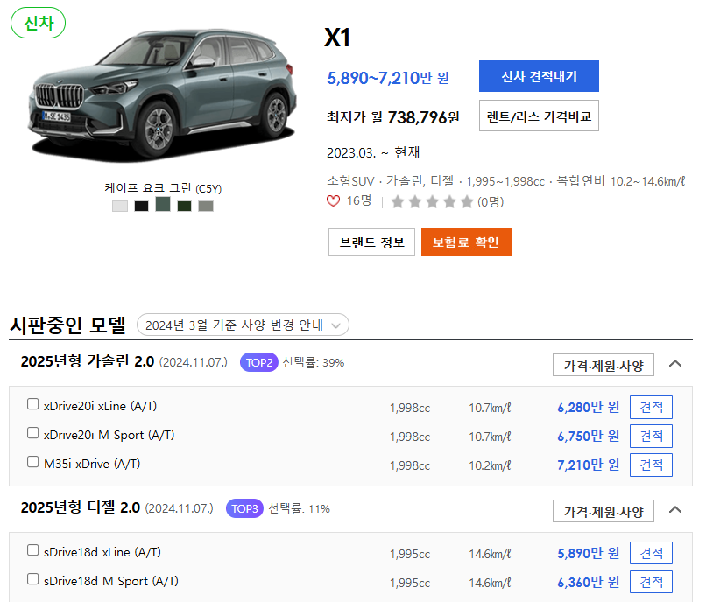Click the xDrive20i xLine (A/T) label
This screenshot has width=706, height=602.
point(100,406)
